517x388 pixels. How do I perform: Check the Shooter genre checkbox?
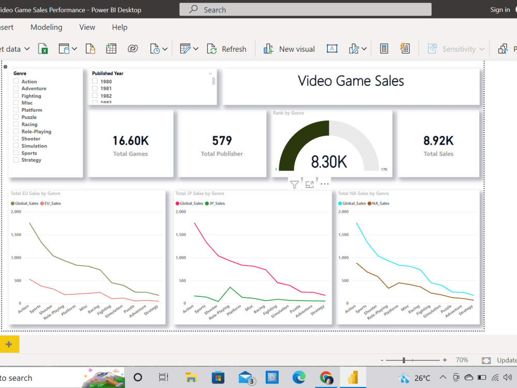point(16,138)
